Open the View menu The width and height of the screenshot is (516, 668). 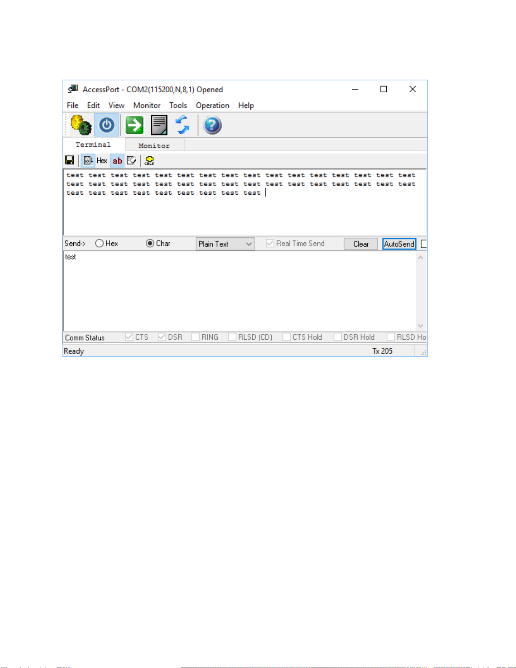tap(116, 105)
